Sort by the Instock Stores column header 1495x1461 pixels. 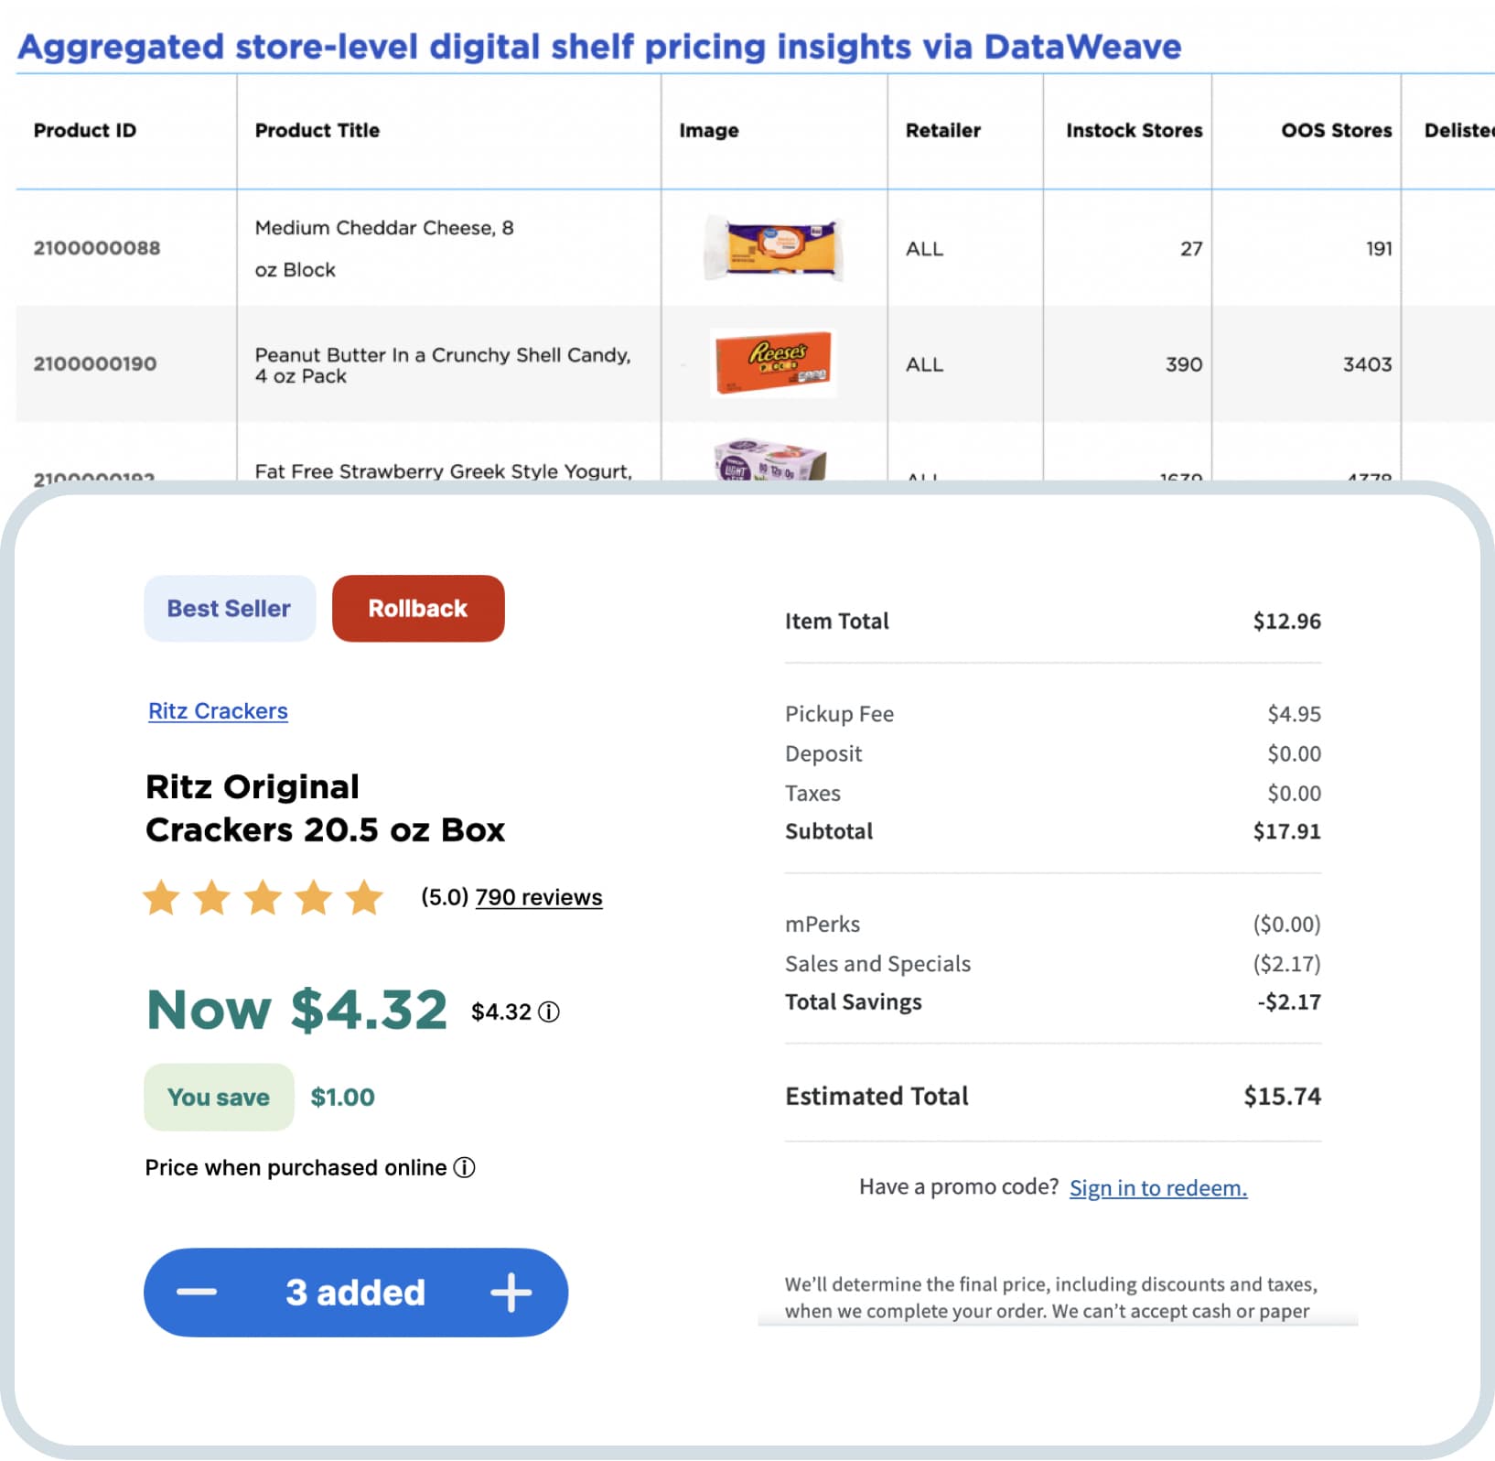pos(1135,130)
